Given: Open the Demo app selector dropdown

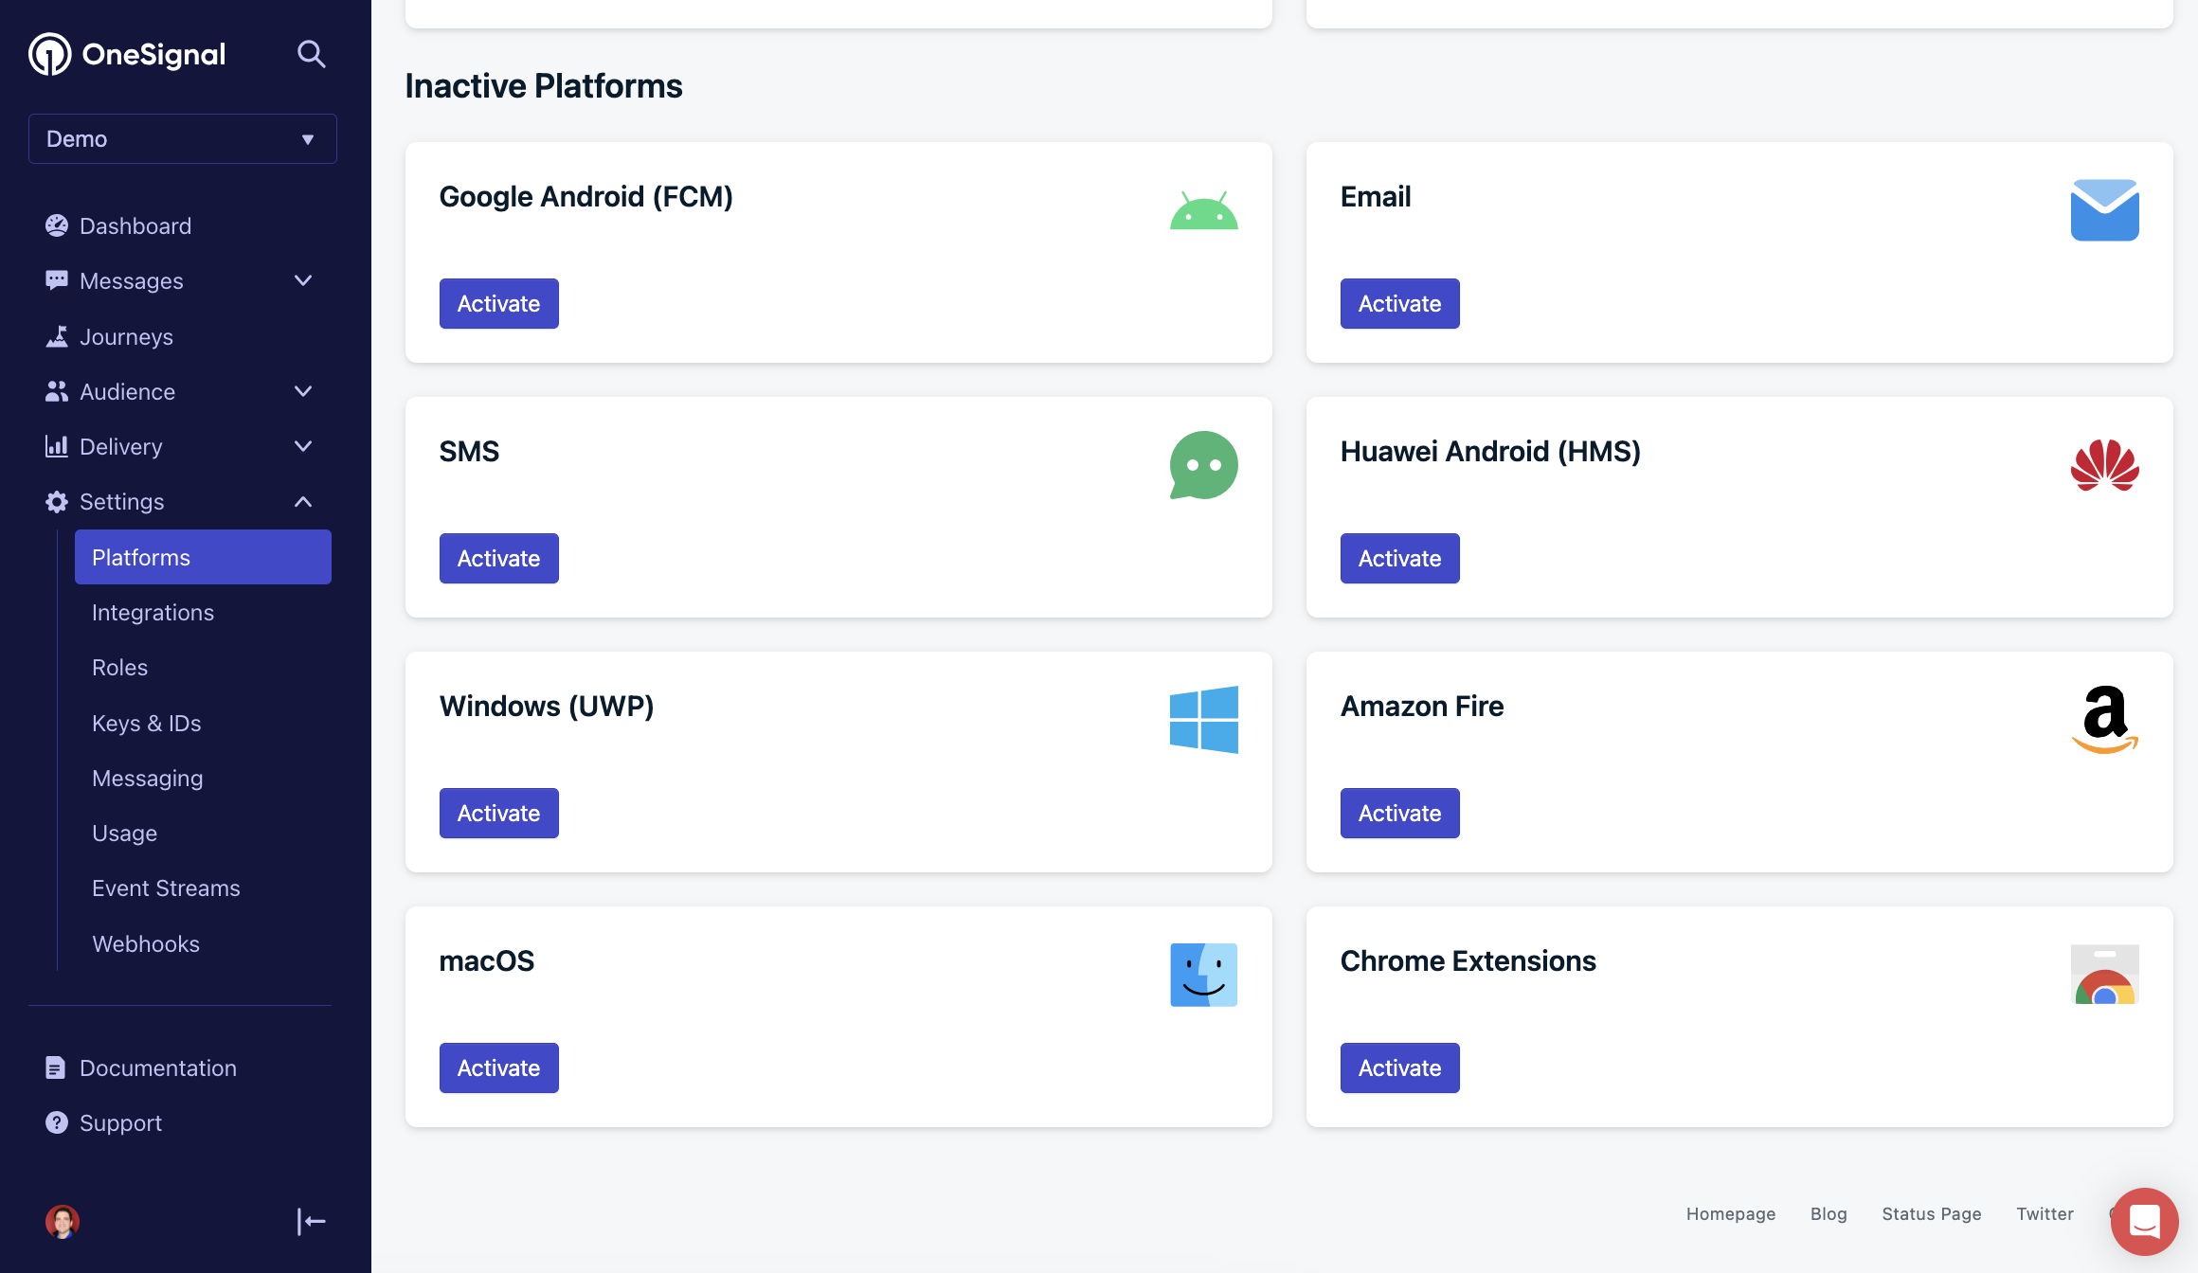Looking at the screenshot, I should [x=183, y=138].
